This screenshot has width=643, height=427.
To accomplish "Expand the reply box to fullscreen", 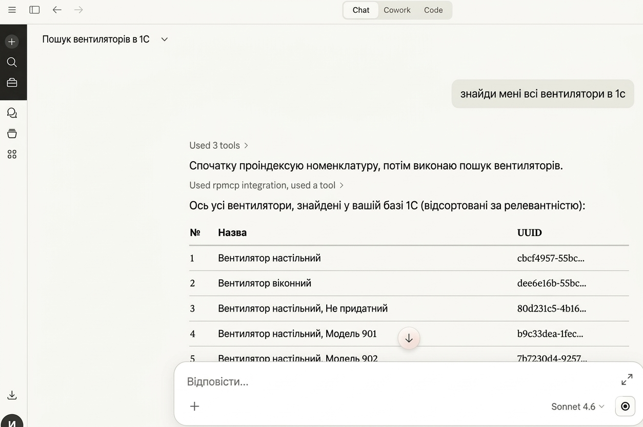I will click(627, 380).
